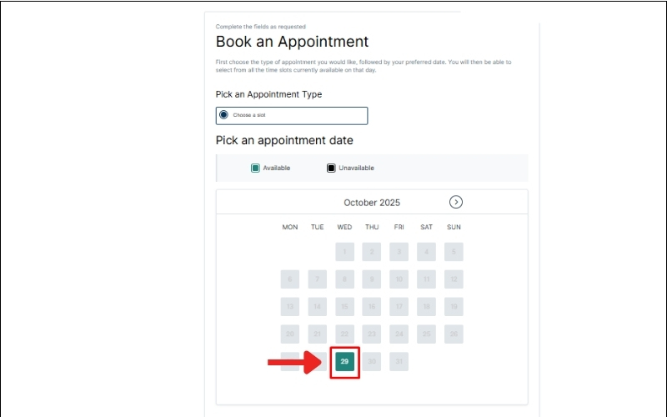Select greyed-out date 8 in calendar
The image size is (667, 417).
[344, 279]
